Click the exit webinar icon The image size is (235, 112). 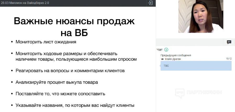(x=150, y=3)
